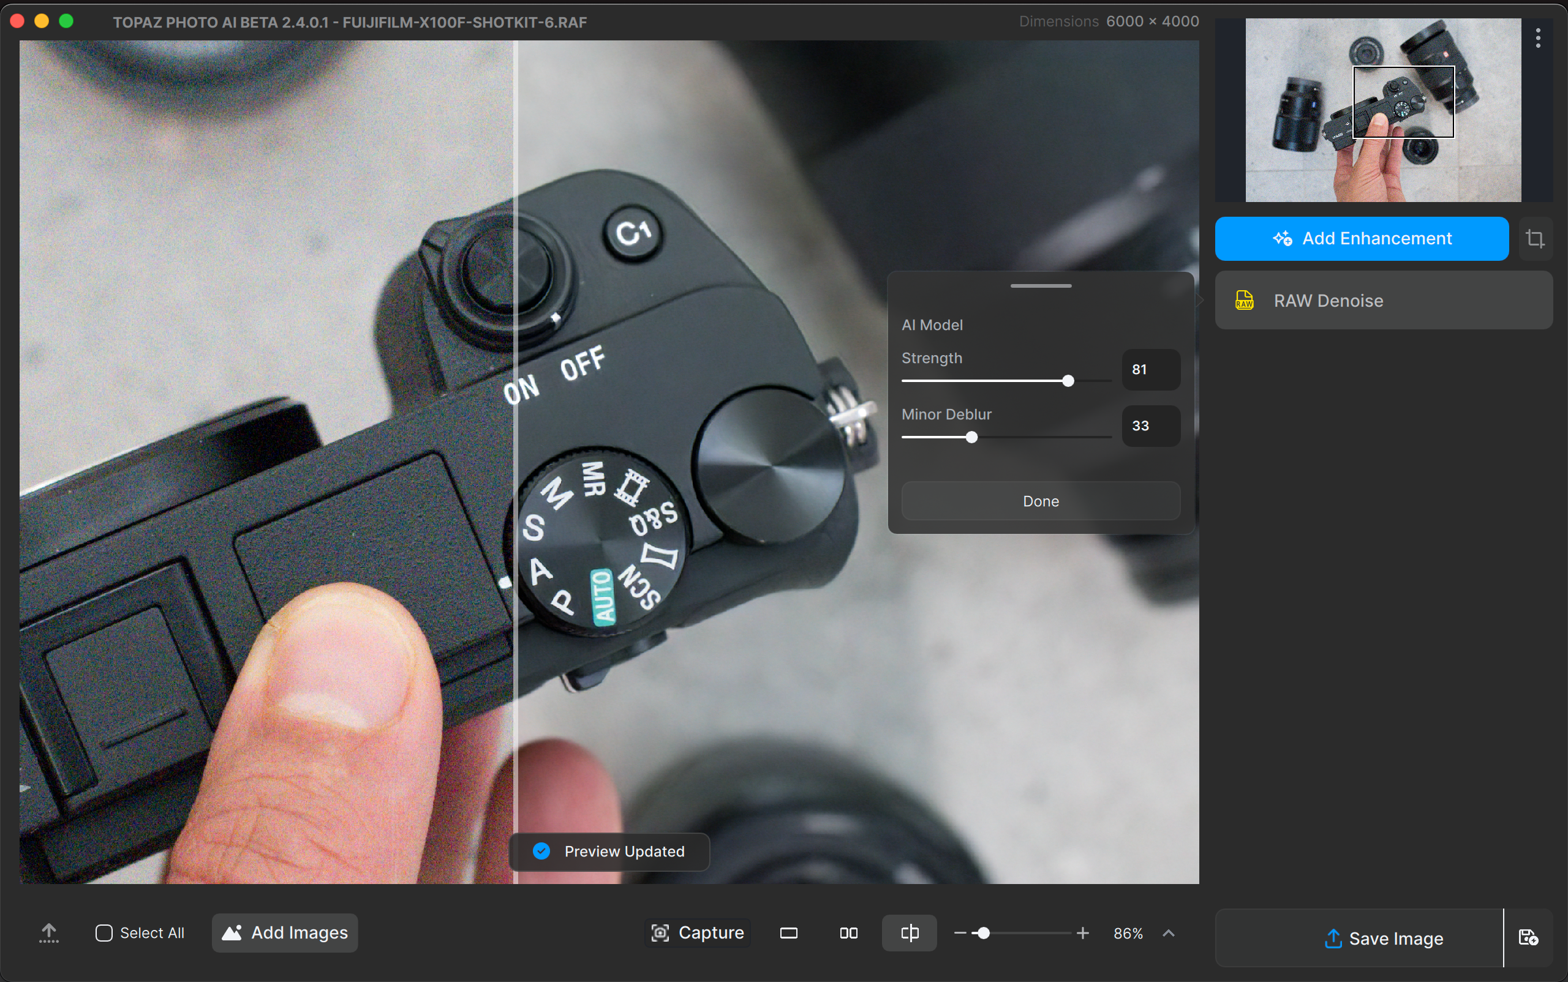Click the zoom out minus icon
The image size is (1568, 982).
pos(960,933)
